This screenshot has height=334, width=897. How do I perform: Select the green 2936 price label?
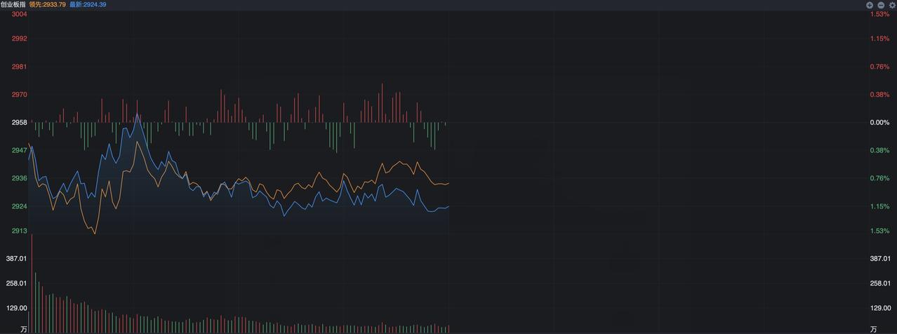pyautogui.click(x=20, y=178)
